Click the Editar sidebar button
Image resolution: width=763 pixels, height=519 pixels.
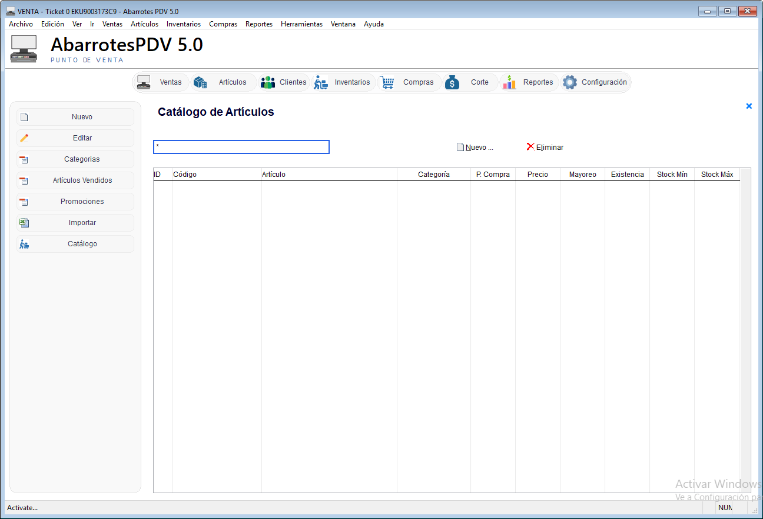click(x=75, y=138)
